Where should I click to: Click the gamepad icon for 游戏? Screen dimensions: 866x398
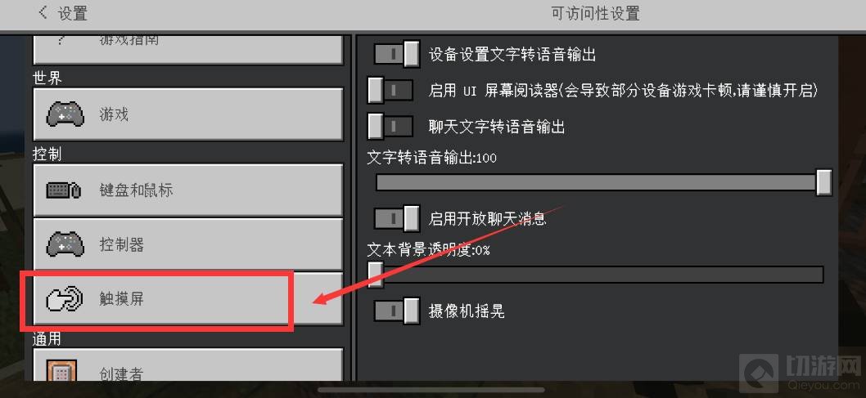click(65, 114)
